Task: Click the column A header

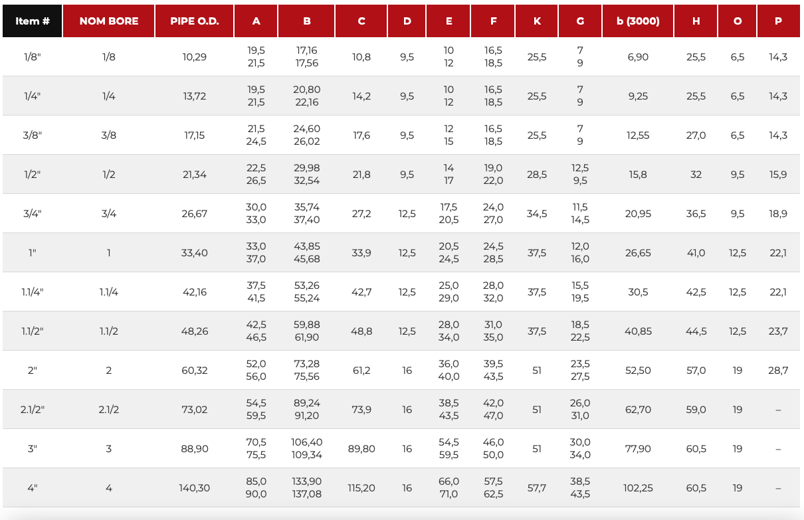Action: coord(256,21)
